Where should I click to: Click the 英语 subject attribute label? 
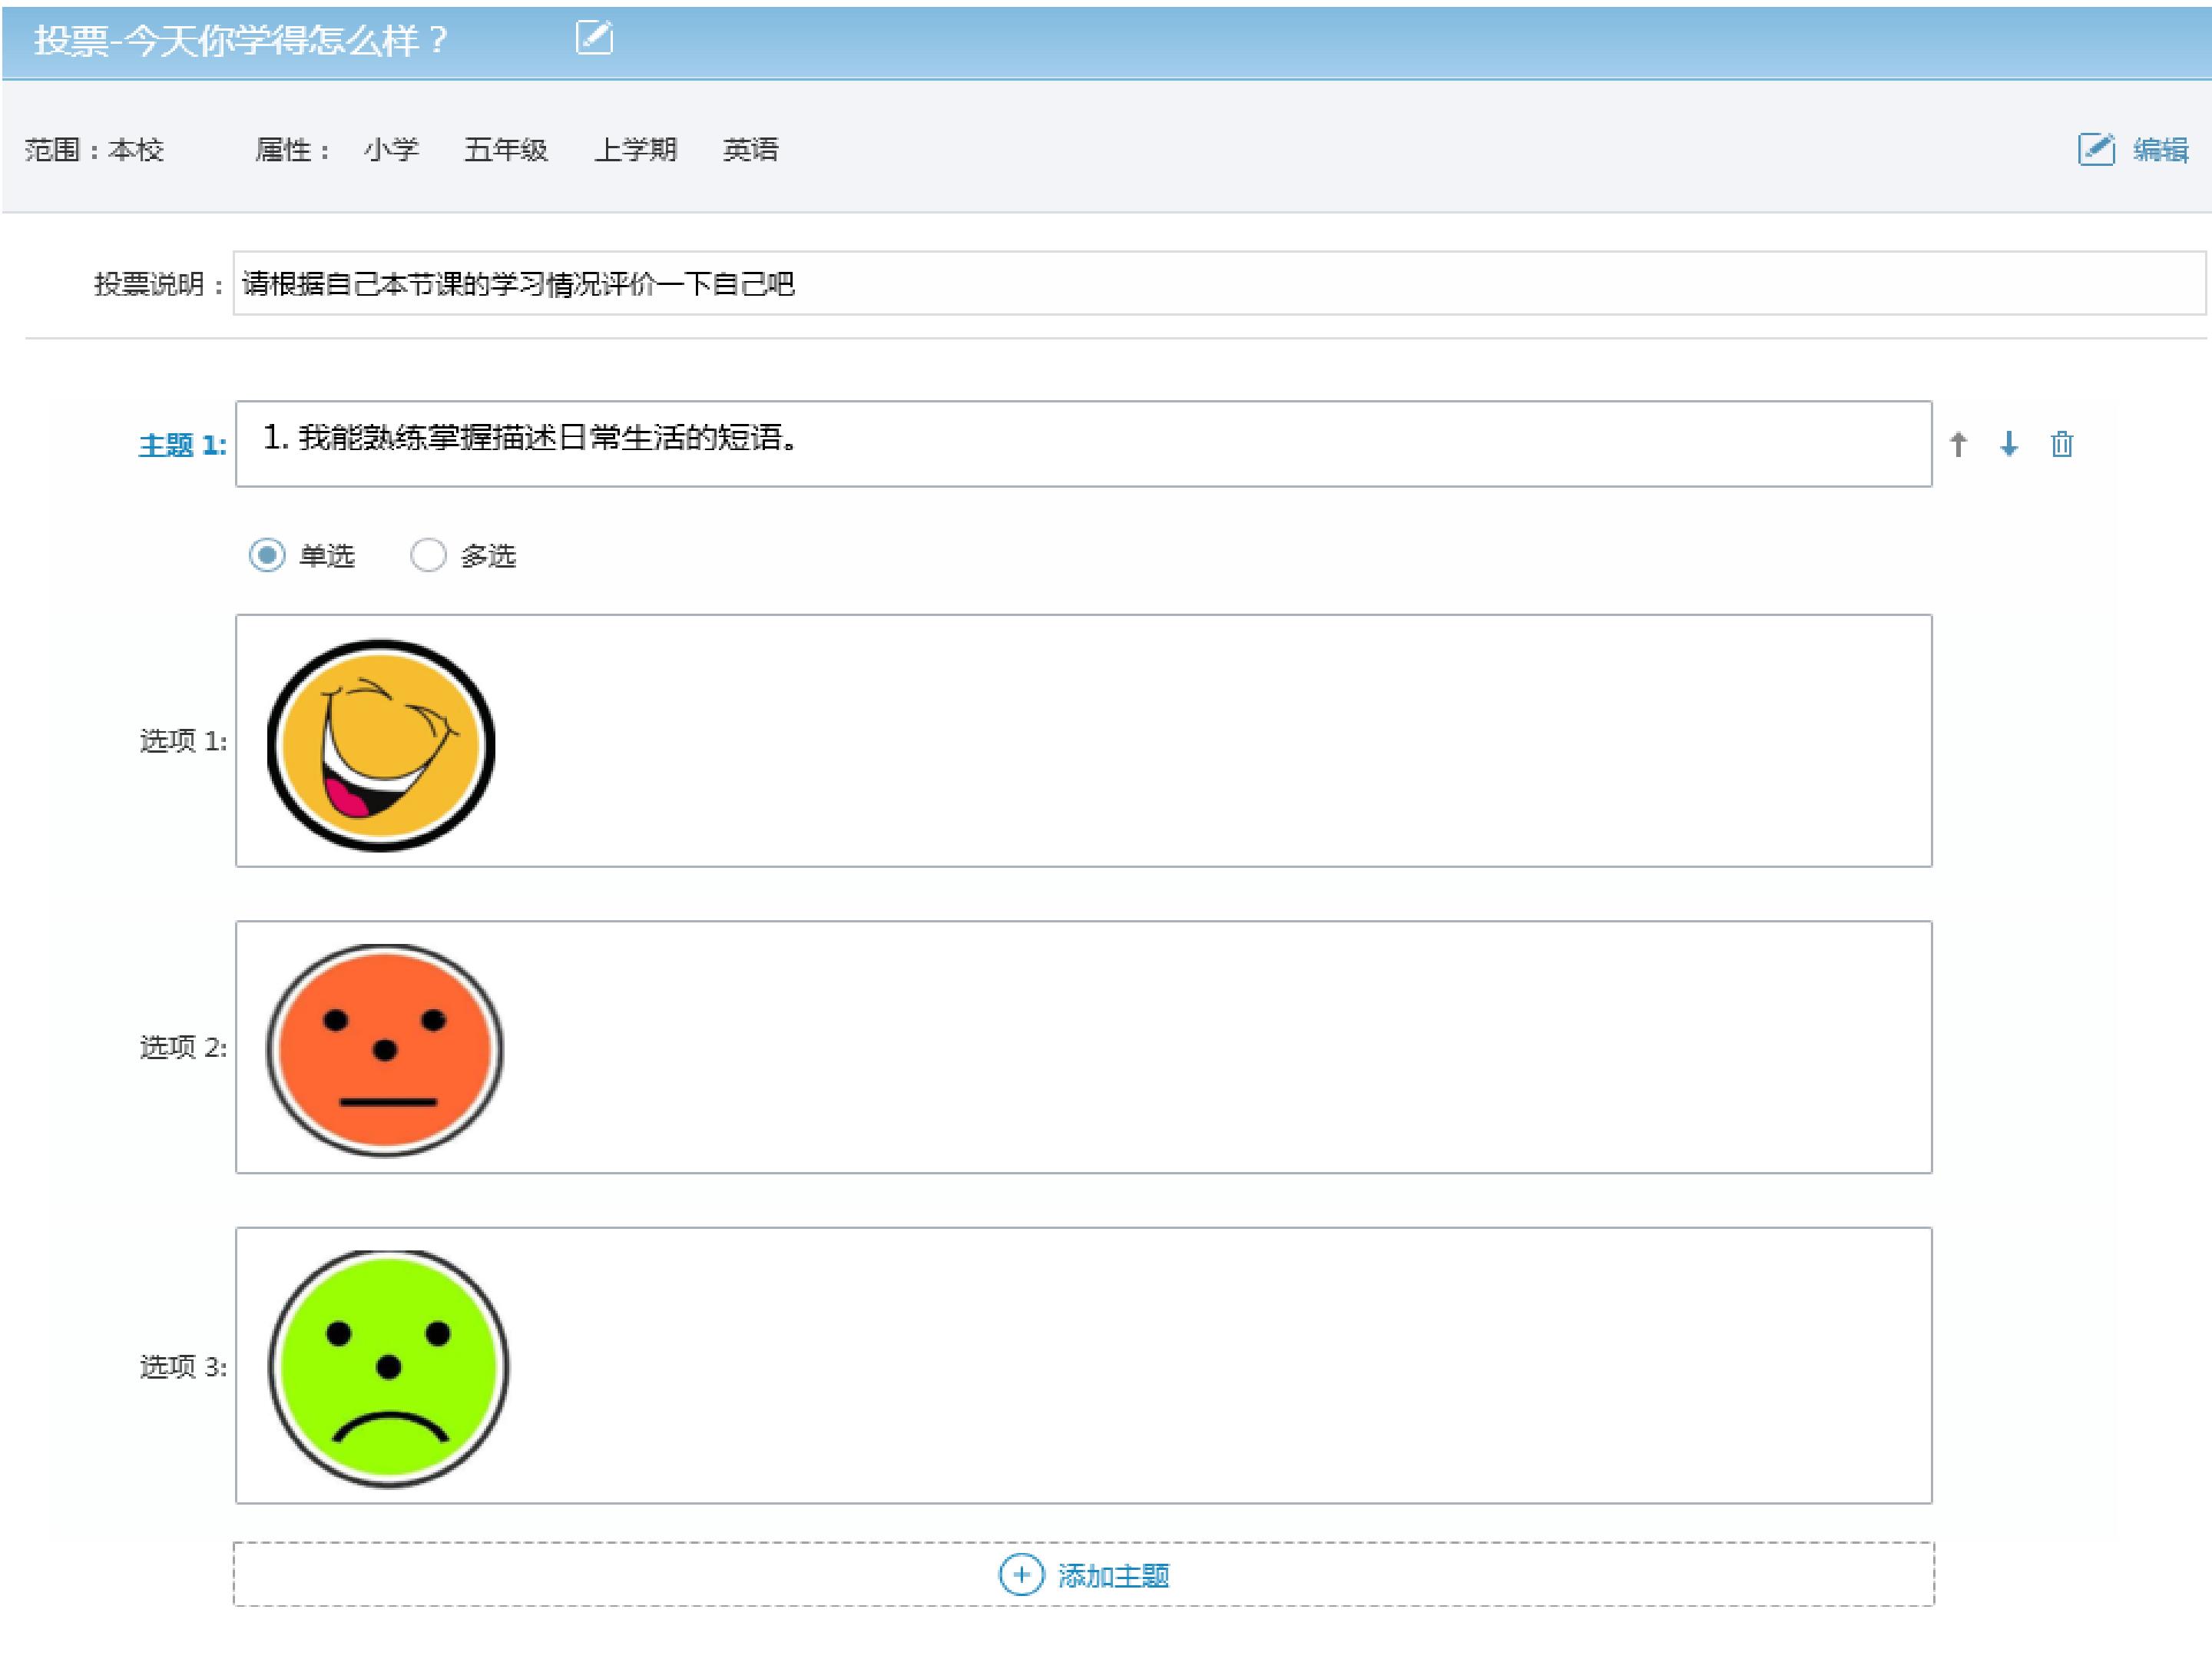click(750, 150)
